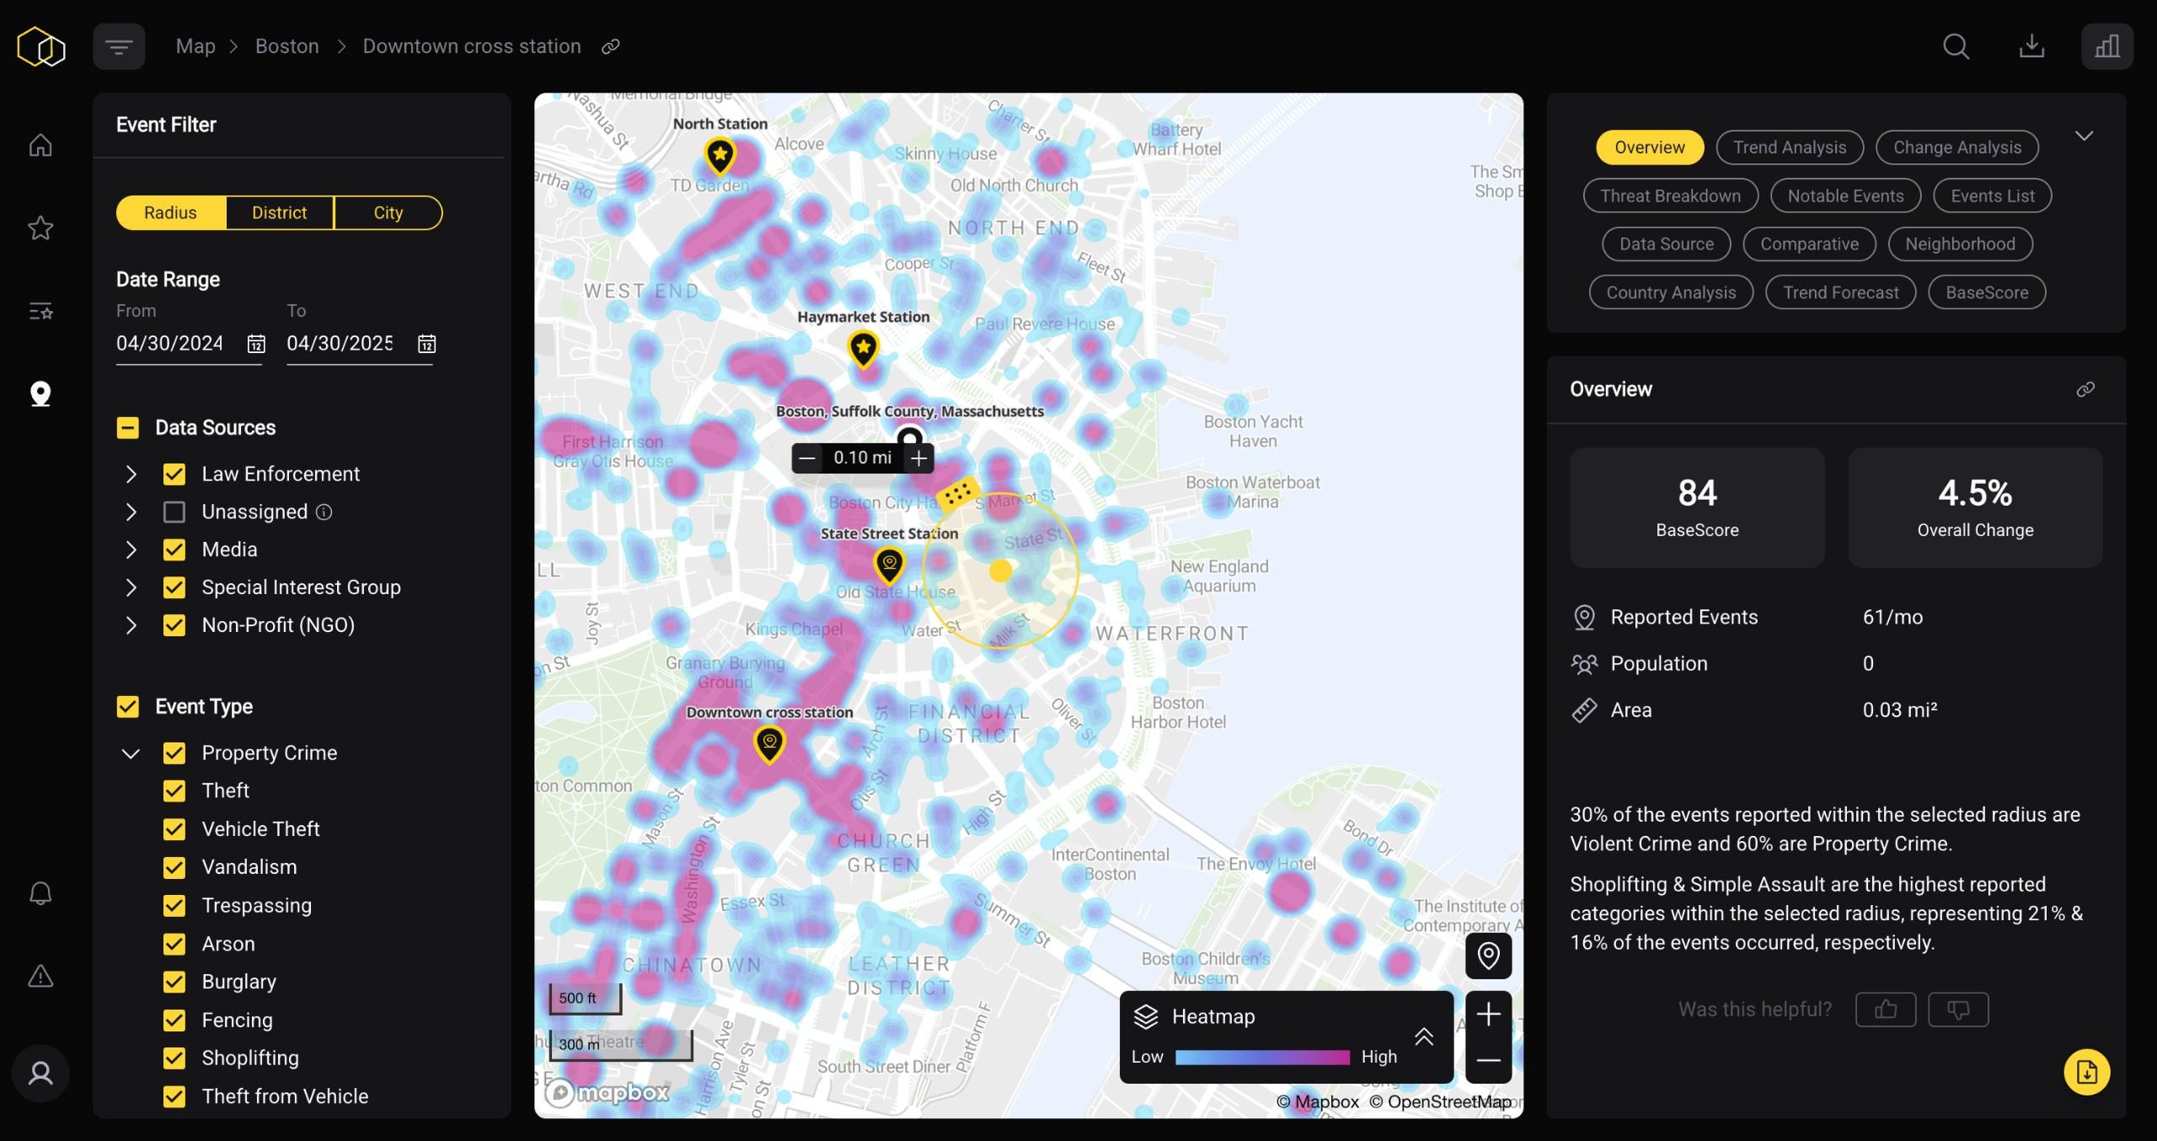Open notifications bell in sidebar
2157x1141 pixels.
click(x=40, y=893)
